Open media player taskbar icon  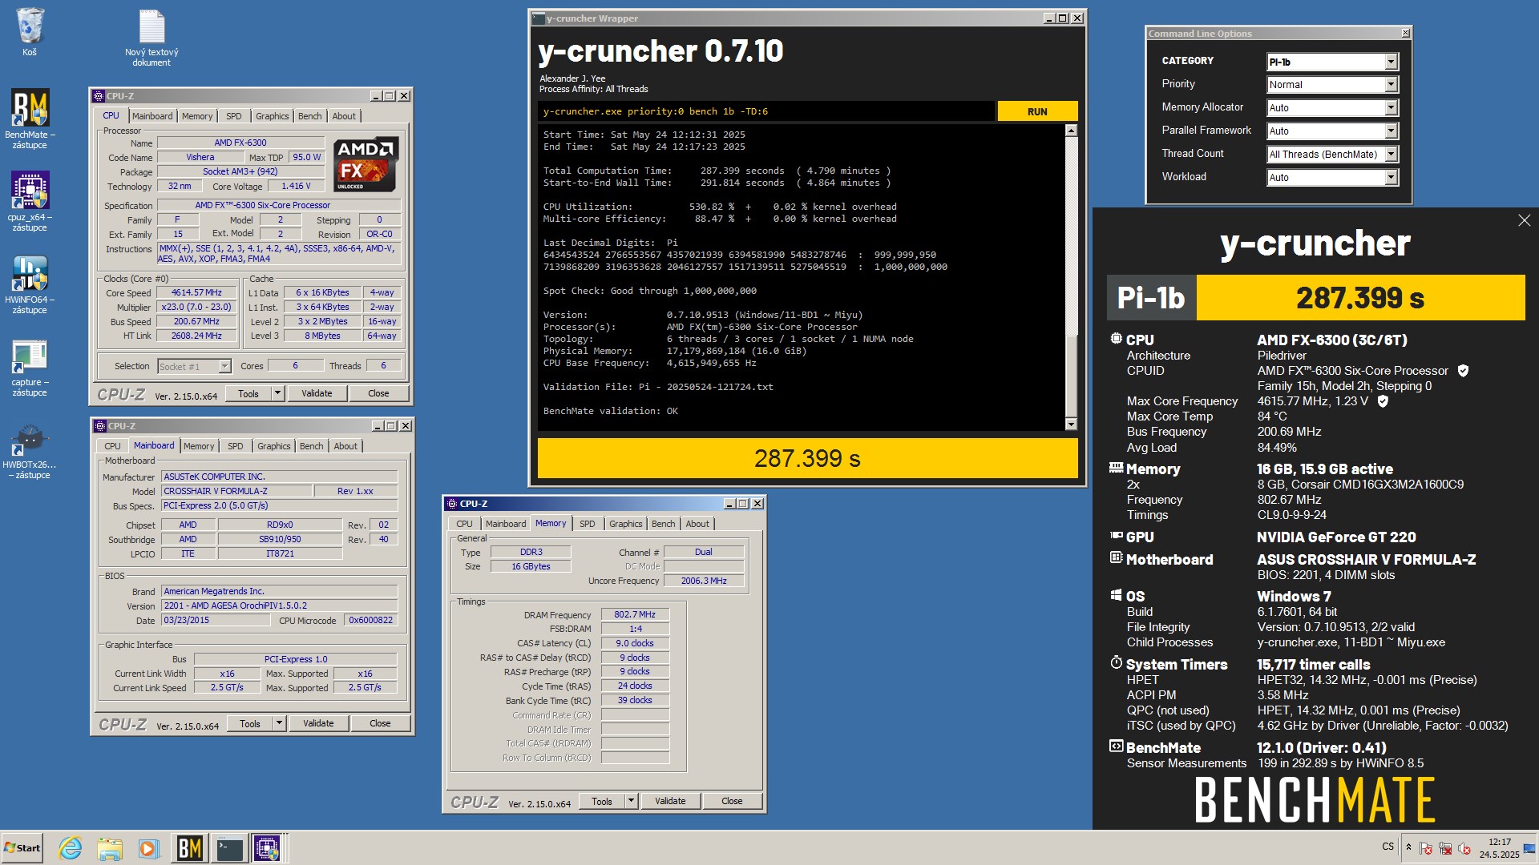(x=148, y=847)
